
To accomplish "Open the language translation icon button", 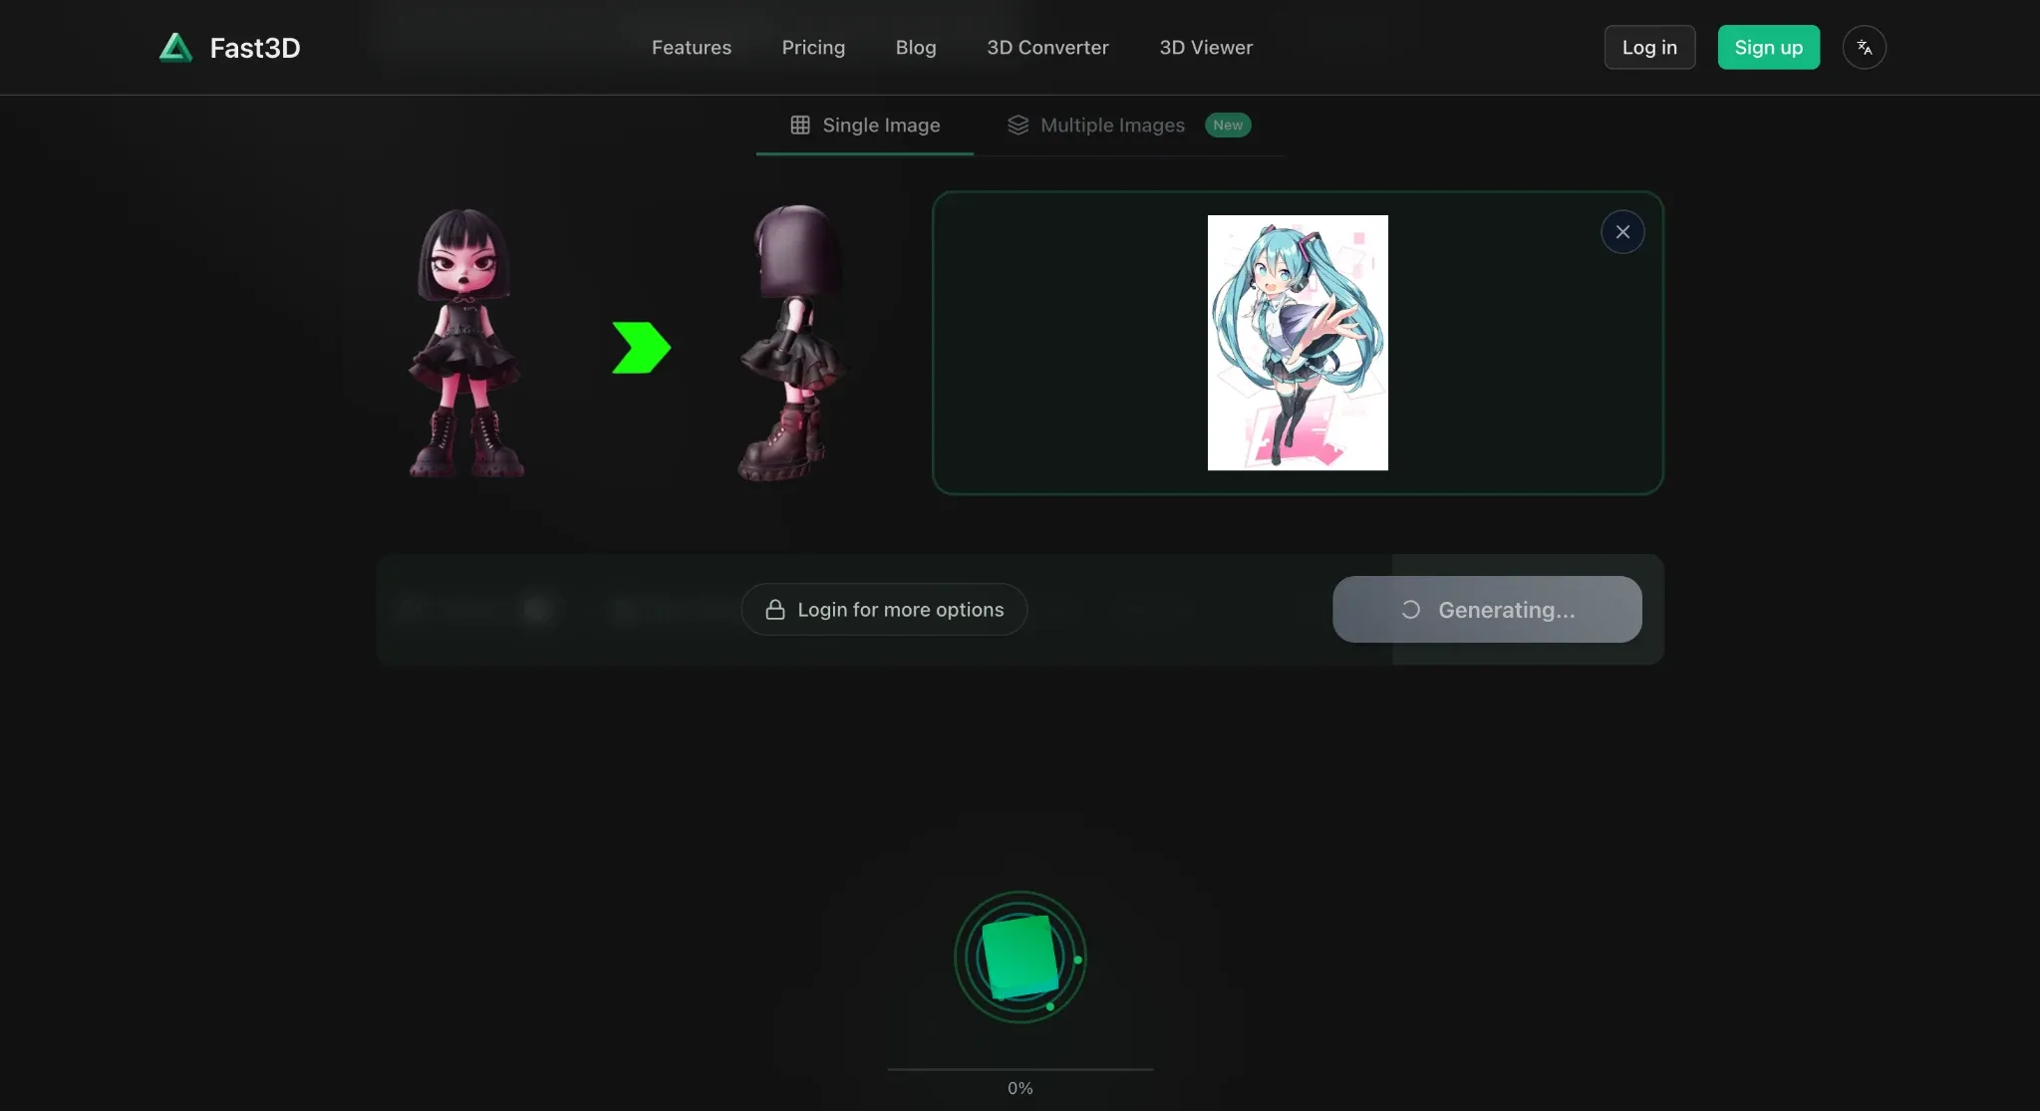I will tap(1864, 47).
